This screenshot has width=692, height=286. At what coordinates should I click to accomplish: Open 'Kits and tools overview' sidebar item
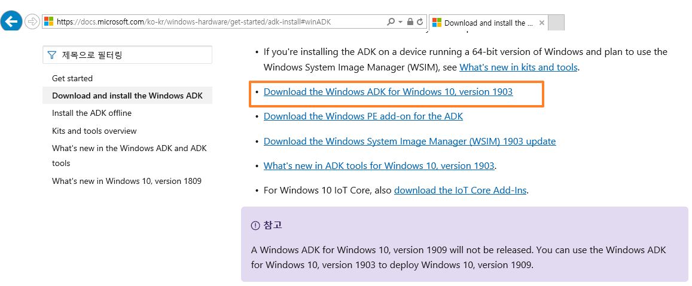[94, 131]
